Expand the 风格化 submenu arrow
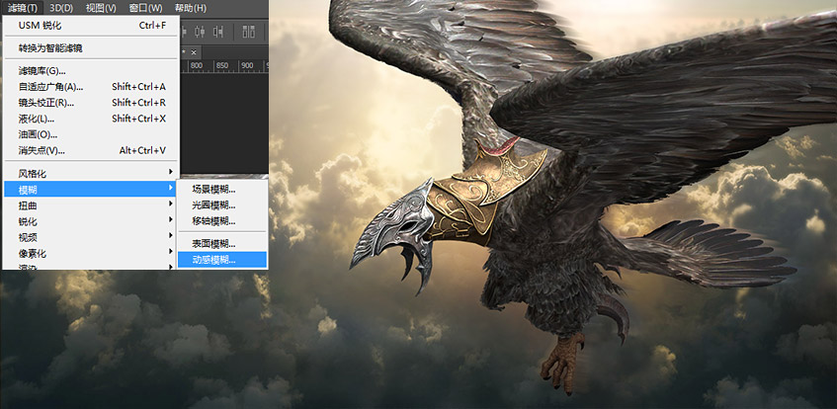This screenshot has height=409, width=837. 171,172
